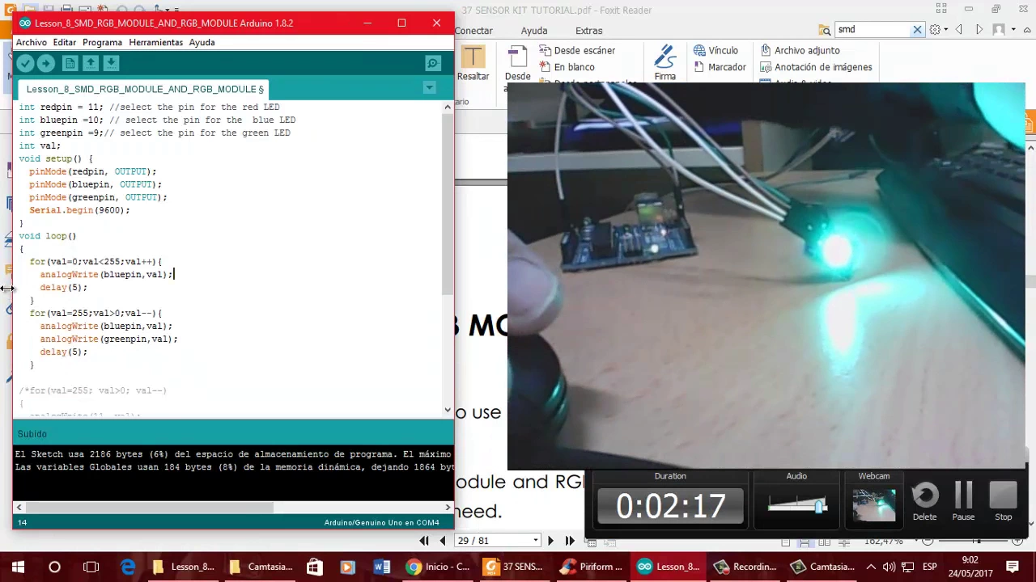Screen dimensions: 1036x582
Task: Click the Upload sketch arrow button
Action: coord(46,63)
